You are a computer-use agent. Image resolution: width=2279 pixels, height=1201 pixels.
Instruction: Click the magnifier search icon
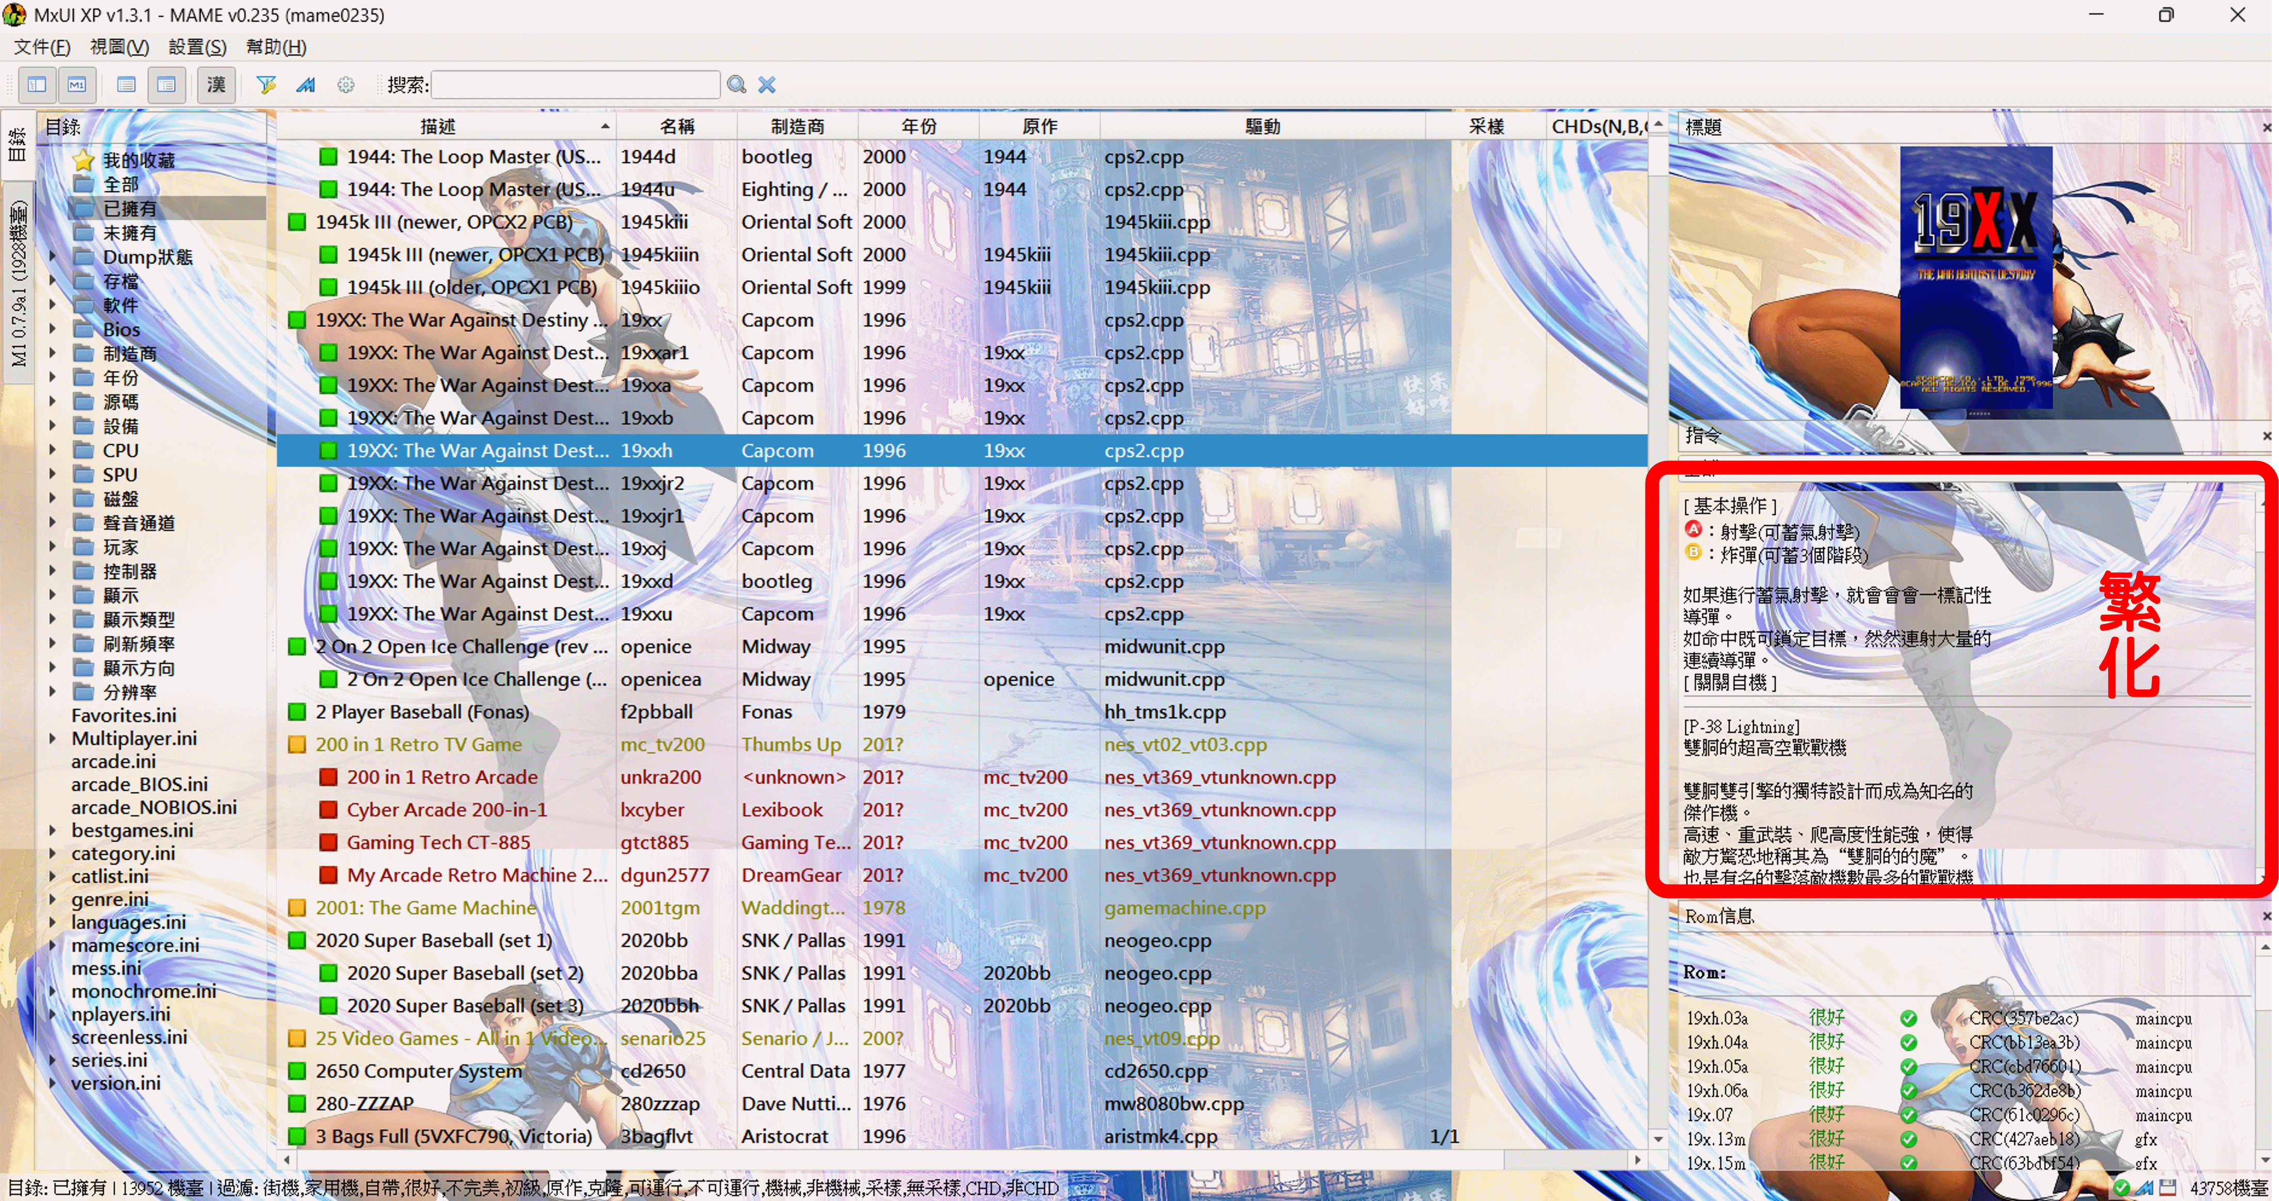pyautogui.click(x=736, y=85)
